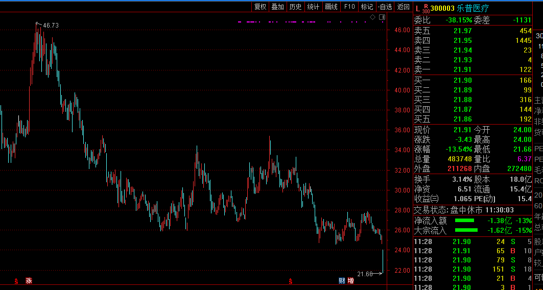Click the tick row with volume 151
The height and width of the screenshot is (290, 543).
tap(473, 269)
